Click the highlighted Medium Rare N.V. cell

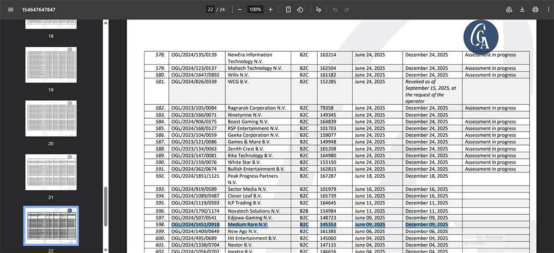247,224
